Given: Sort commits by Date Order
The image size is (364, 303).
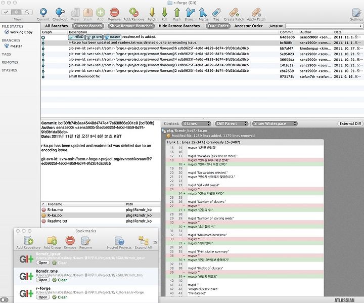Looking at the screenshot, I should pos(218,26).
